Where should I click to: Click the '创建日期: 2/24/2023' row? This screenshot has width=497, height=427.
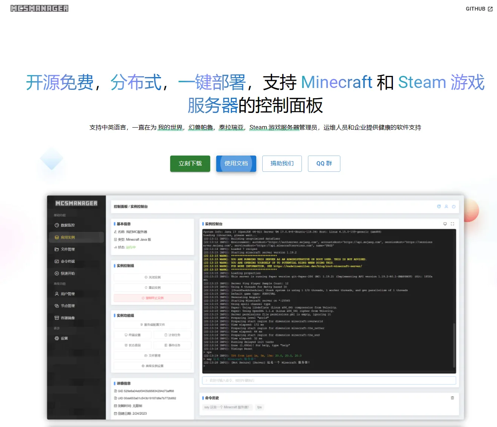130,413
